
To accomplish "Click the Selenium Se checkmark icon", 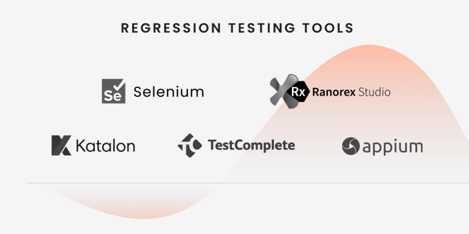I will (114, 91).
